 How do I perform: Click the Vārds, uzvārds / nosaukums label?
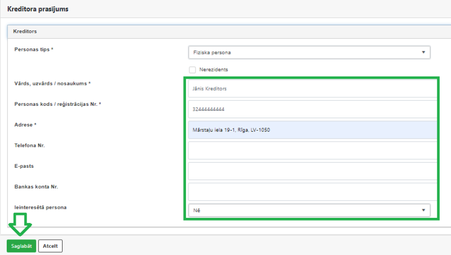tap(52, 84)
